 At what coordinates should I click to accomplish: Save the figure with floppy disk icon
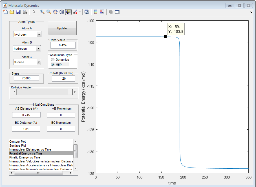[x=18, y=12]
